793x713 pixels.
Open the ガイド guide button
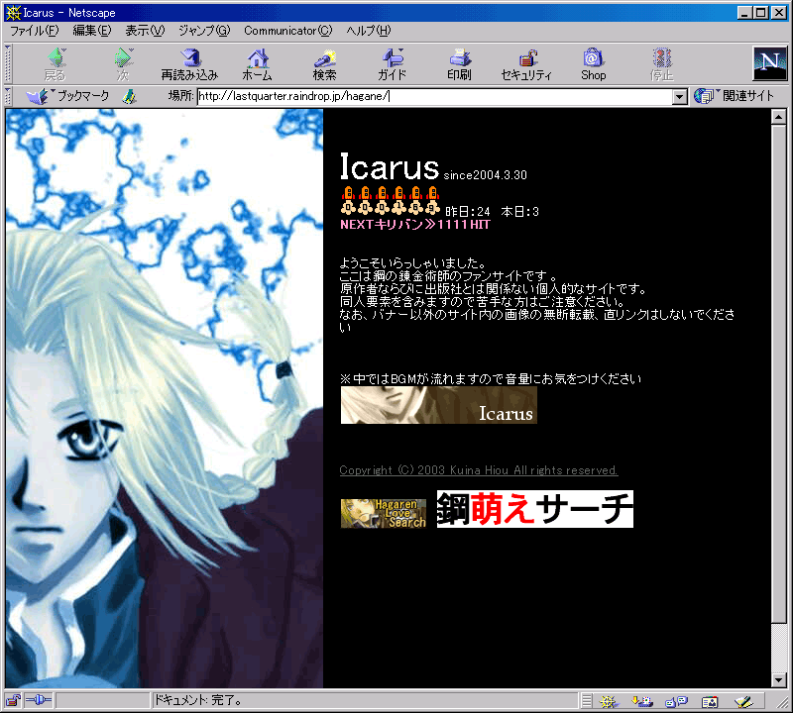392,64
